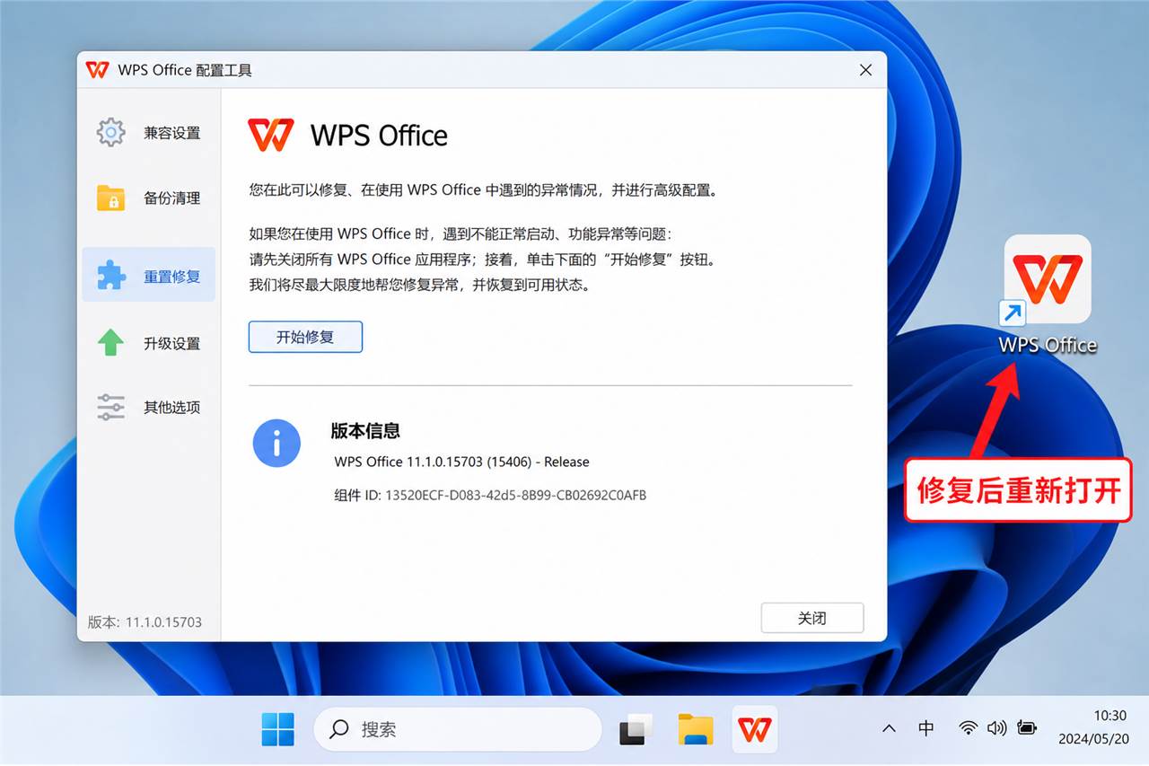Select the 版本信息 heading text

[365, 431]
